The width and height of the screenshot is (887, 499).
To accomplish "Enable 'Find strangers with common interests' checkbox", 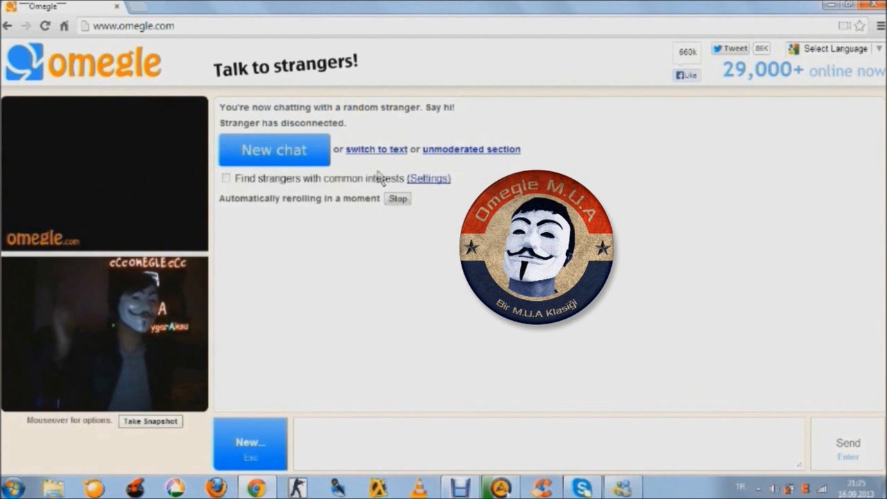I will tap(226, 178).
